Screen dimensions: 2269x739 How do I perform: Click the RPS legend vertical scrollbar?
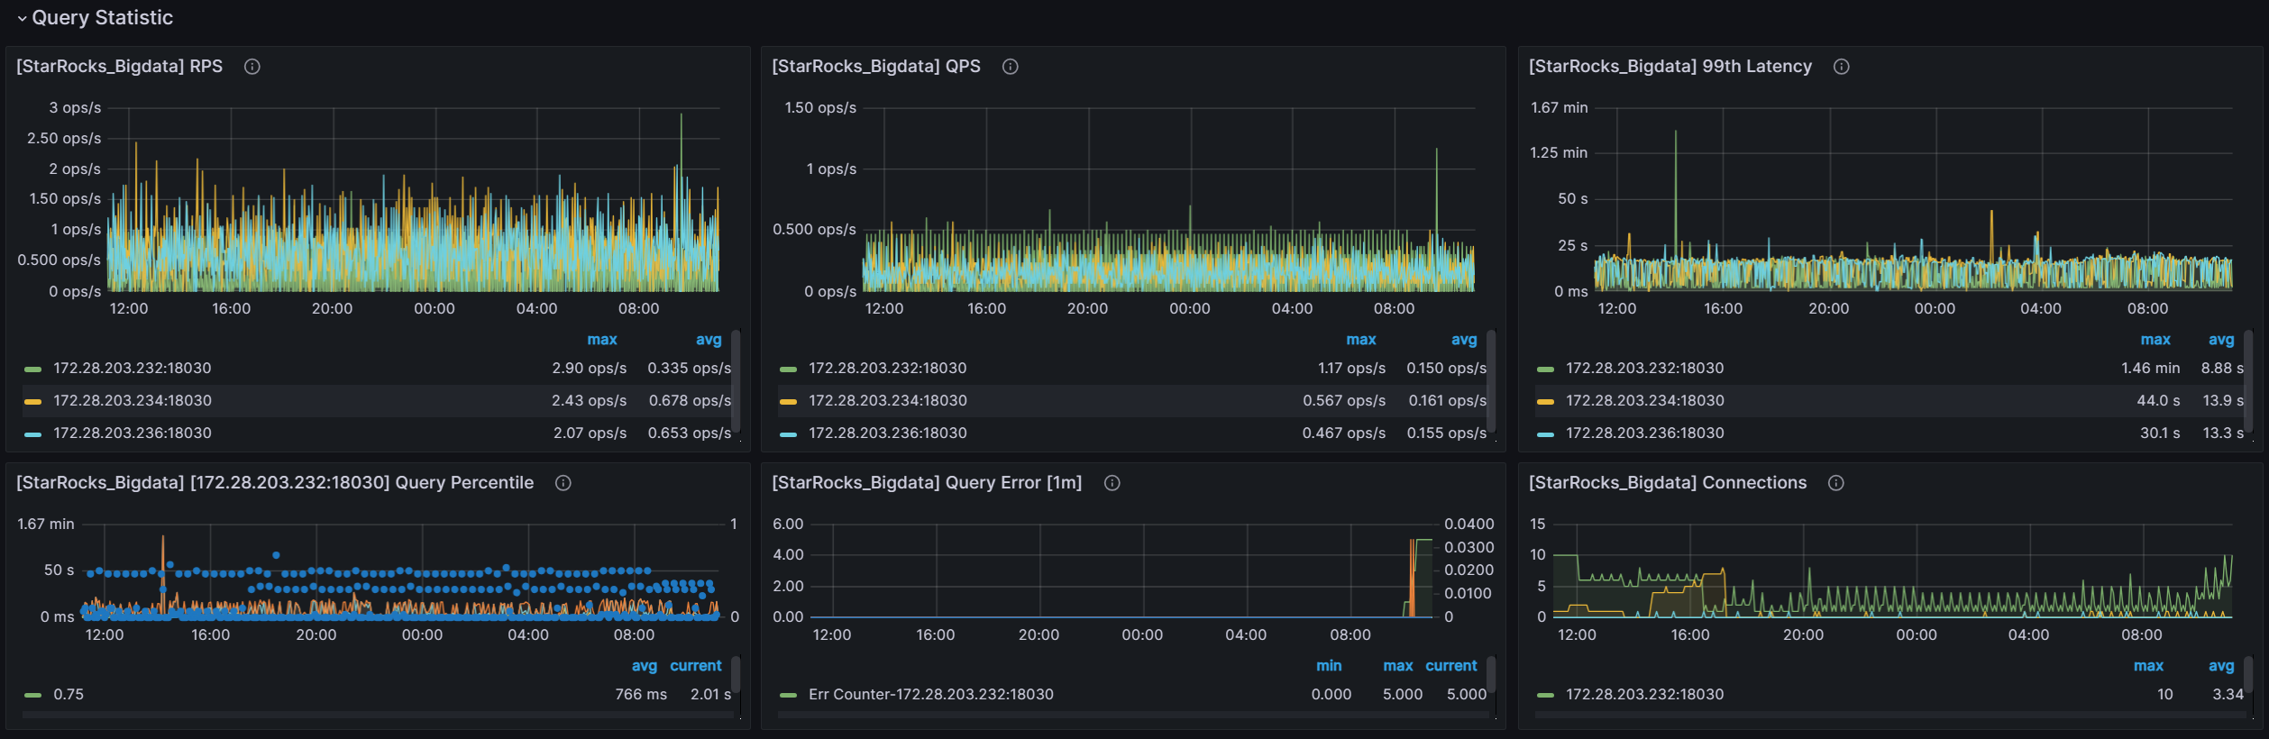[x=736, y=381]
